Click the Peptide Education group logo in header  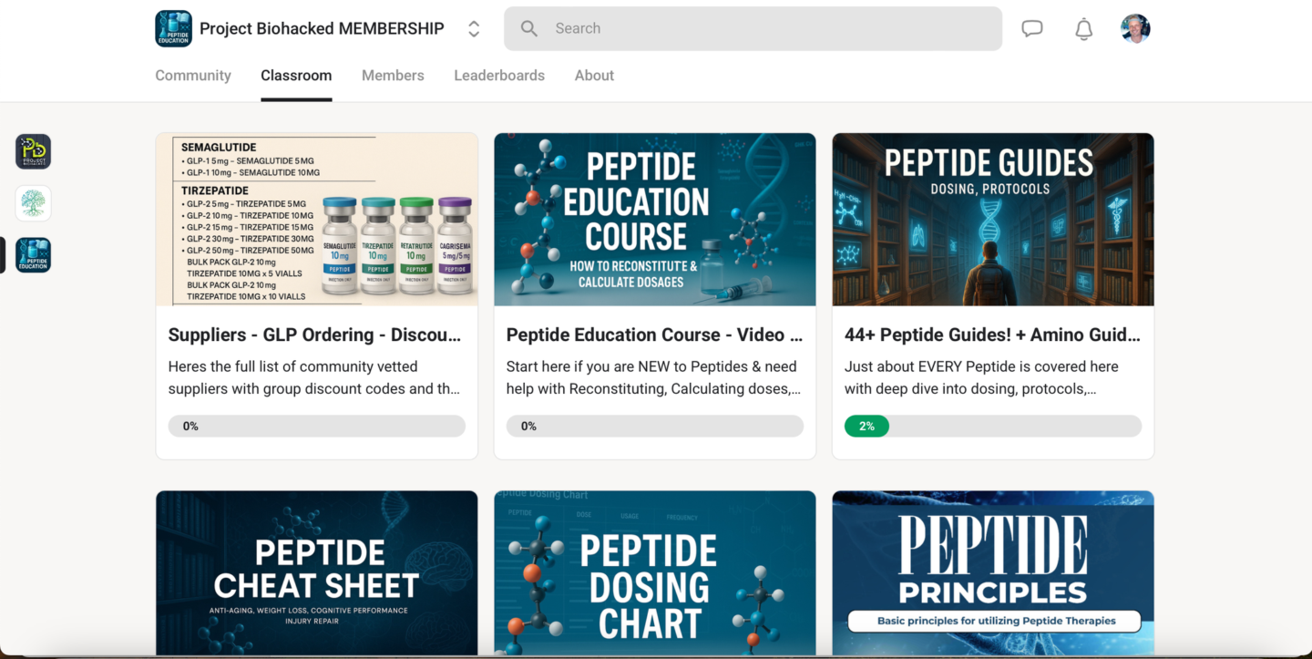(x=173, y=28)
